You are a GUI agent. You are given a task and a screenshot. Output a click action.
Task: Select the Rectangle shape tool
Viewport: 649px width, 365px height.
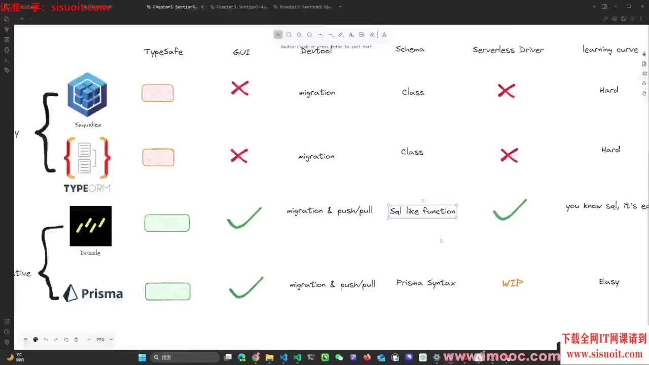coord(289,34)
